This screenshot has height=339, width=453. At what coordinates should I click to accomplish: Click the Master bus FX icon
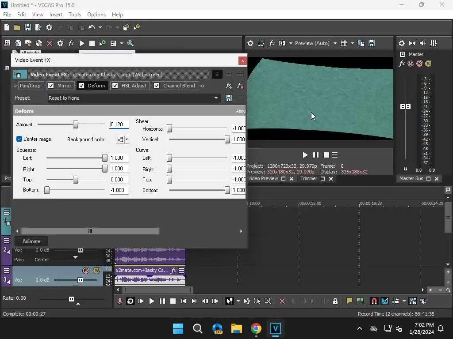pyautogui.click(x=402, y=64)
